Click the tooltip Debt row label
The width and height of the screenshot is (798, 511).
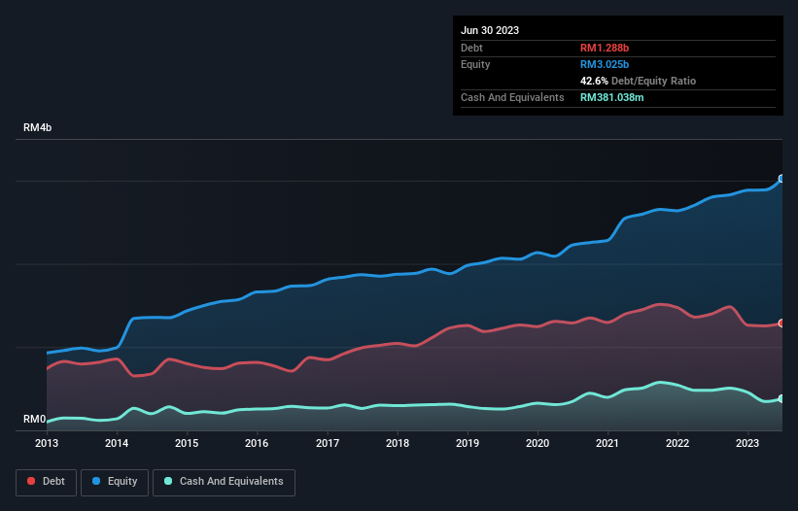(x=471, y=48)
